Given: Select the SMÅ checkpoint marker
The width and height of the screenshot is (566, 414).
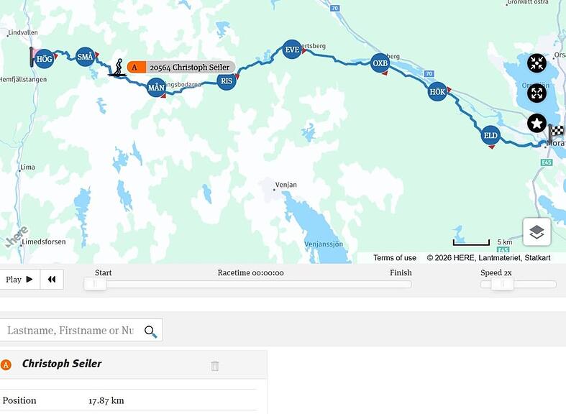Looking at the screenshot, I should click(85, 57).
